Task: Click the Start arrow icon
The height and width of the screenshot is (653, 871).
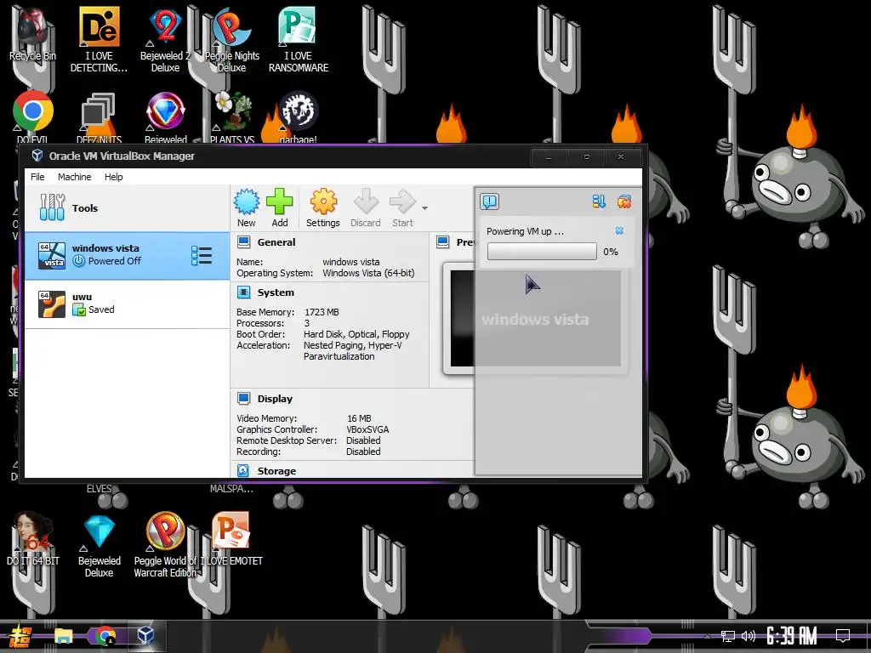Action: pos(402,207)
